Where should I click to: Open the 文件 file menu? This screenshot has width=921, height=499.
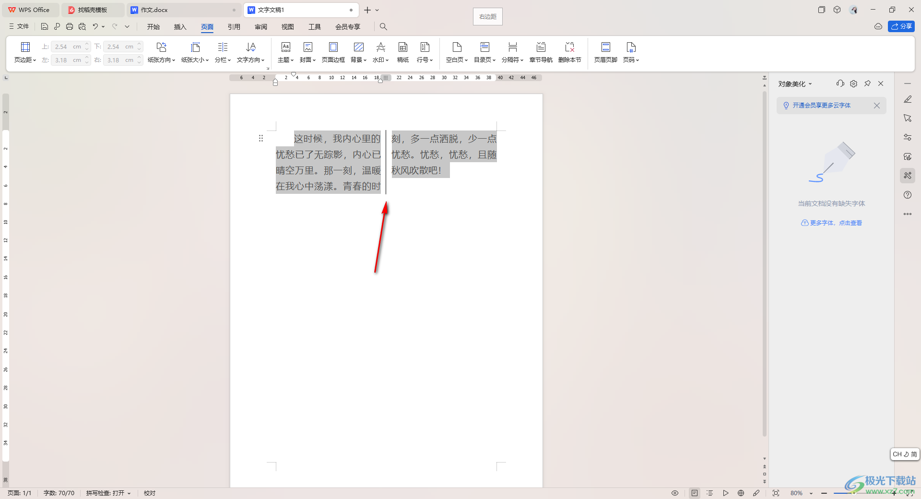click(x=19, y=26)
